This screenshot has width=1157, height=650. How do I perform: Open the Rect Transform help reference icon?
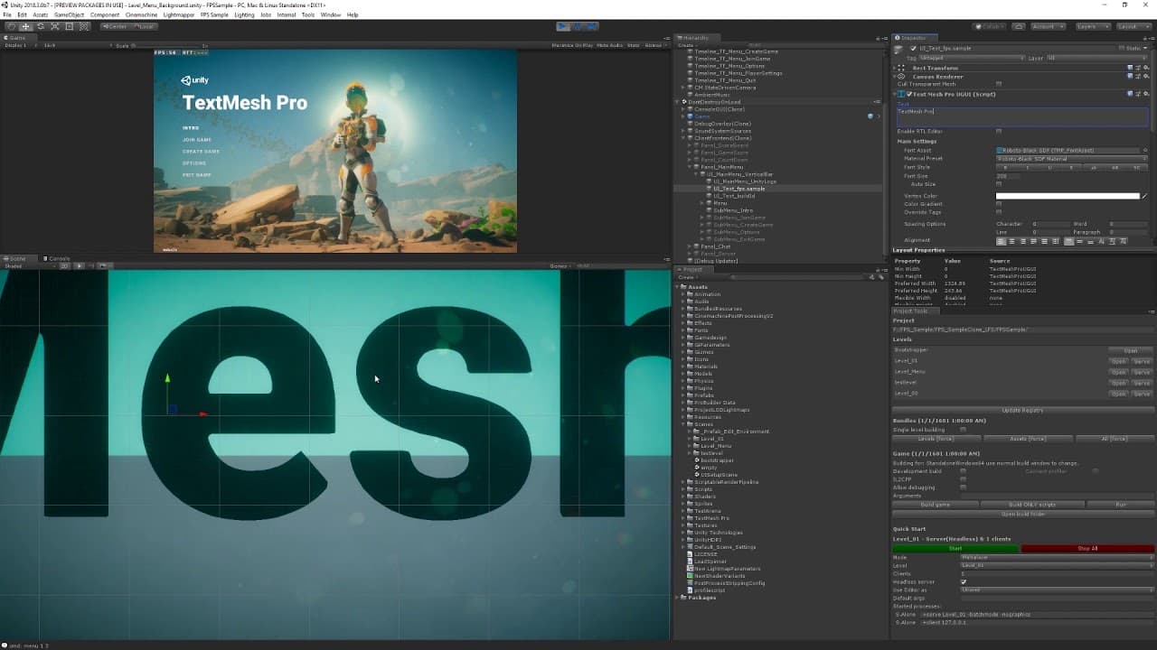[x=1130, y=68]
